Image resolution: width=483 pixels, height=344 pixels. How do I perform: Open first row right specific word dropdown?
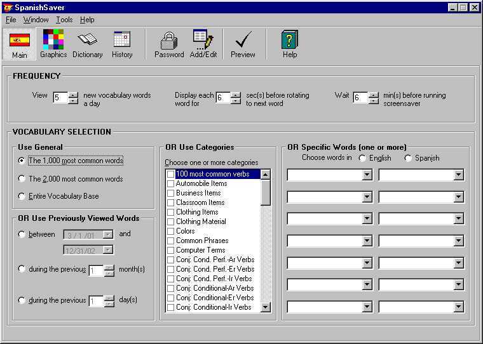point(458,175)
